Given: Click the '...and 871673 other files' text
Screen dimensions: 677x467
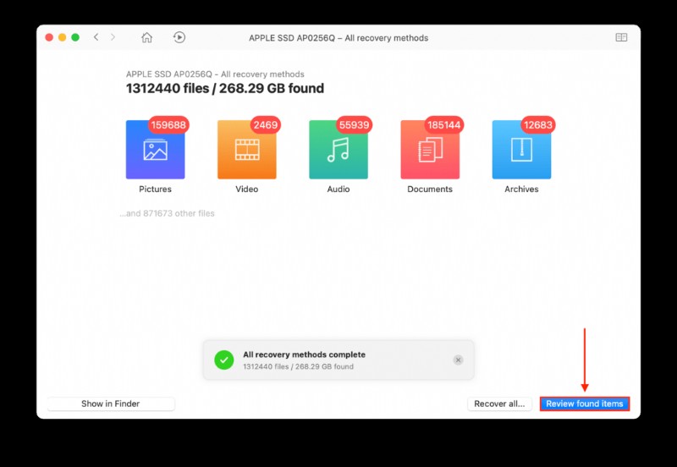Looking at the screenshot, I should 167,213.
